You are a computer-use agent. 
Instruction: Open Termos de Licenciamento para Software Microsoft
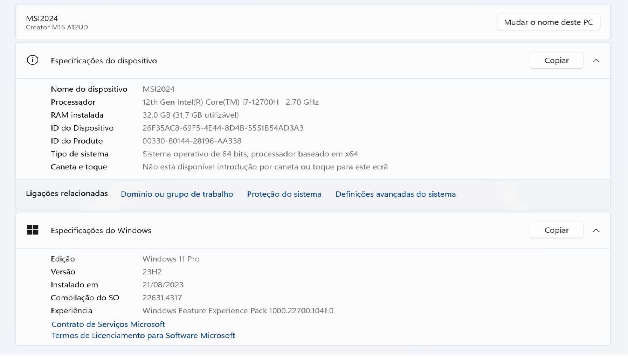143,336
